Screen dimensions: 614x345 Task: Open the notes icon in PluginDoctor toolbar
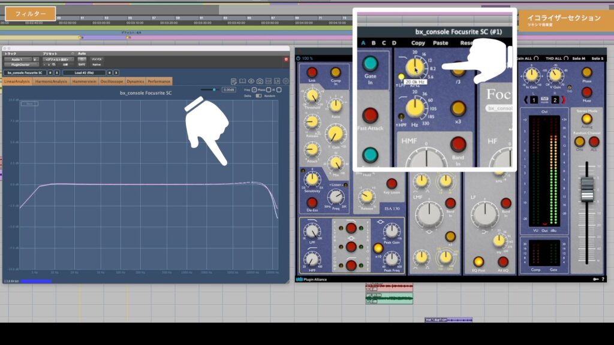click(234, 81)
